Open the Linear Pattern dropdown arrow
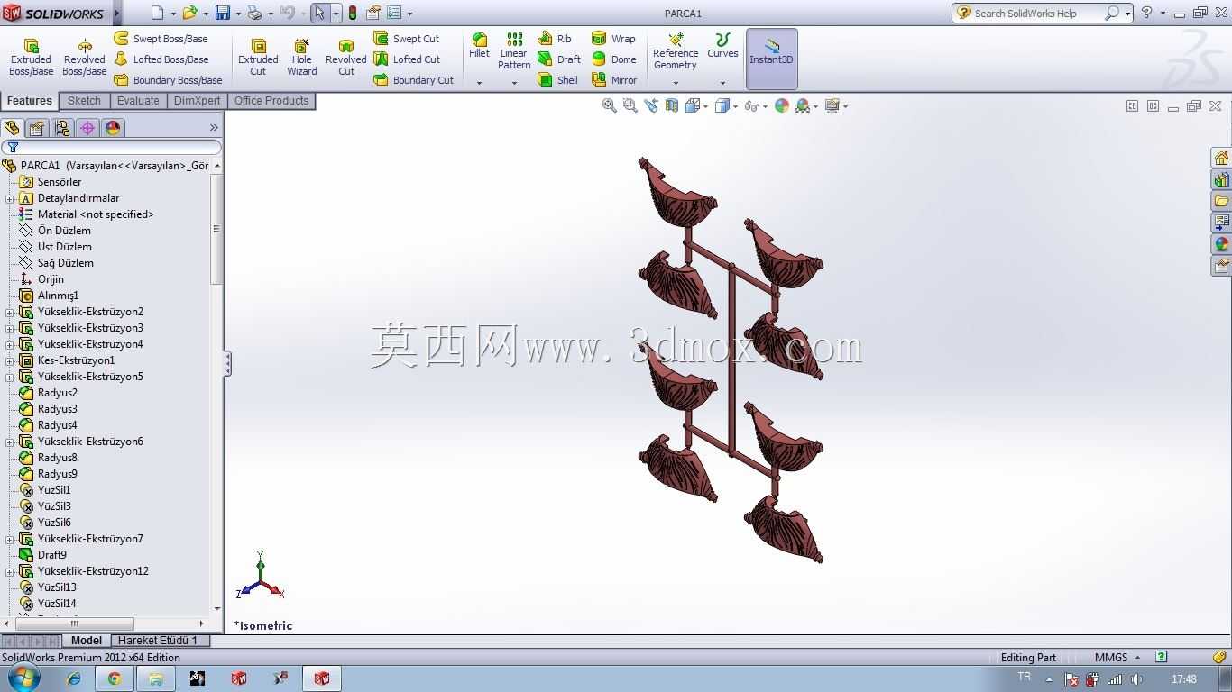The height and width of the screenshot is (692, 1232). click(514, 83)
